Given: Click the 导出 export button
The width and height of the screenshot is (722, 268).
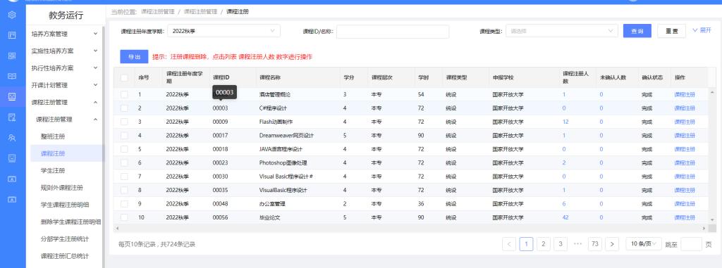Looking at the screenshot, I should [x=134, y=56].
